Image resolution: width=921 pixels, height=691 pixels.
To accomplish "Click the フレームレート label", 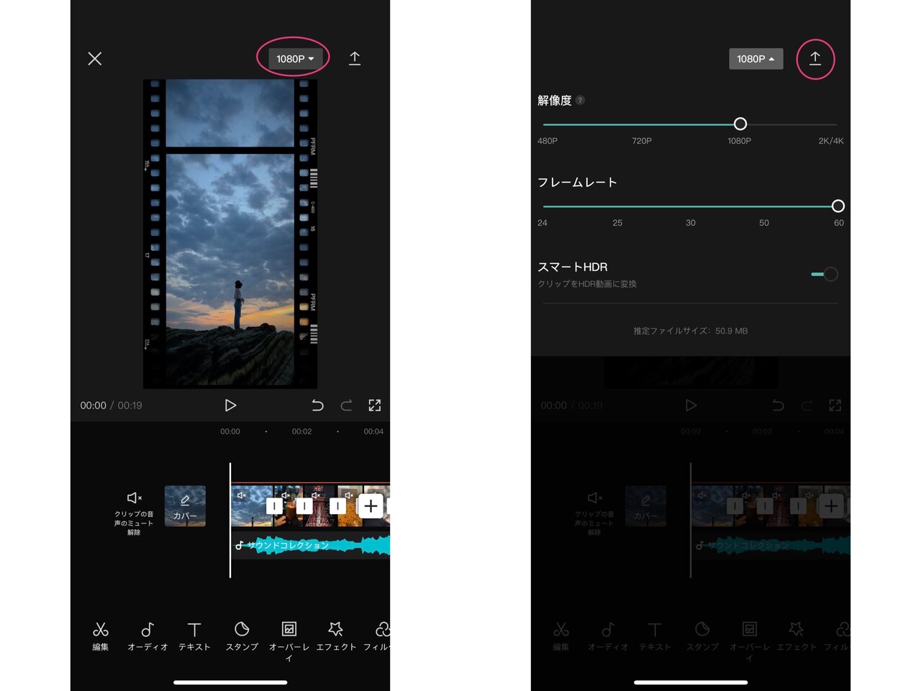I will [x=577, y=183].
